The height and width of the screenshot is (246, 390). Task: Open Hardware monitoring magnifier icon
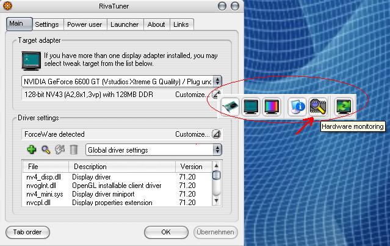pyautogui.click(x=317, y=107)
